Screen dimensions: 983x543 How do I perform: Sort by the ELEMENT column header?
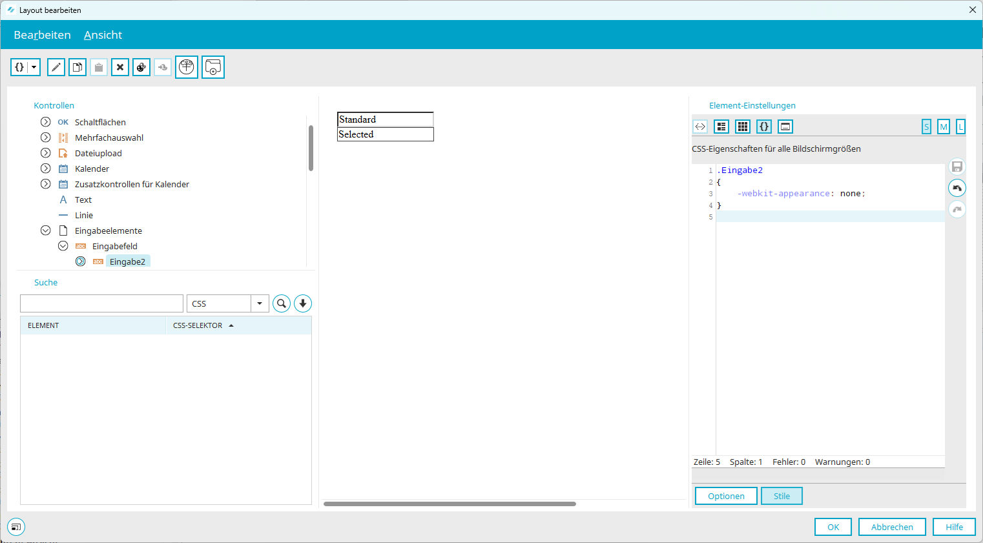point(93,325)
